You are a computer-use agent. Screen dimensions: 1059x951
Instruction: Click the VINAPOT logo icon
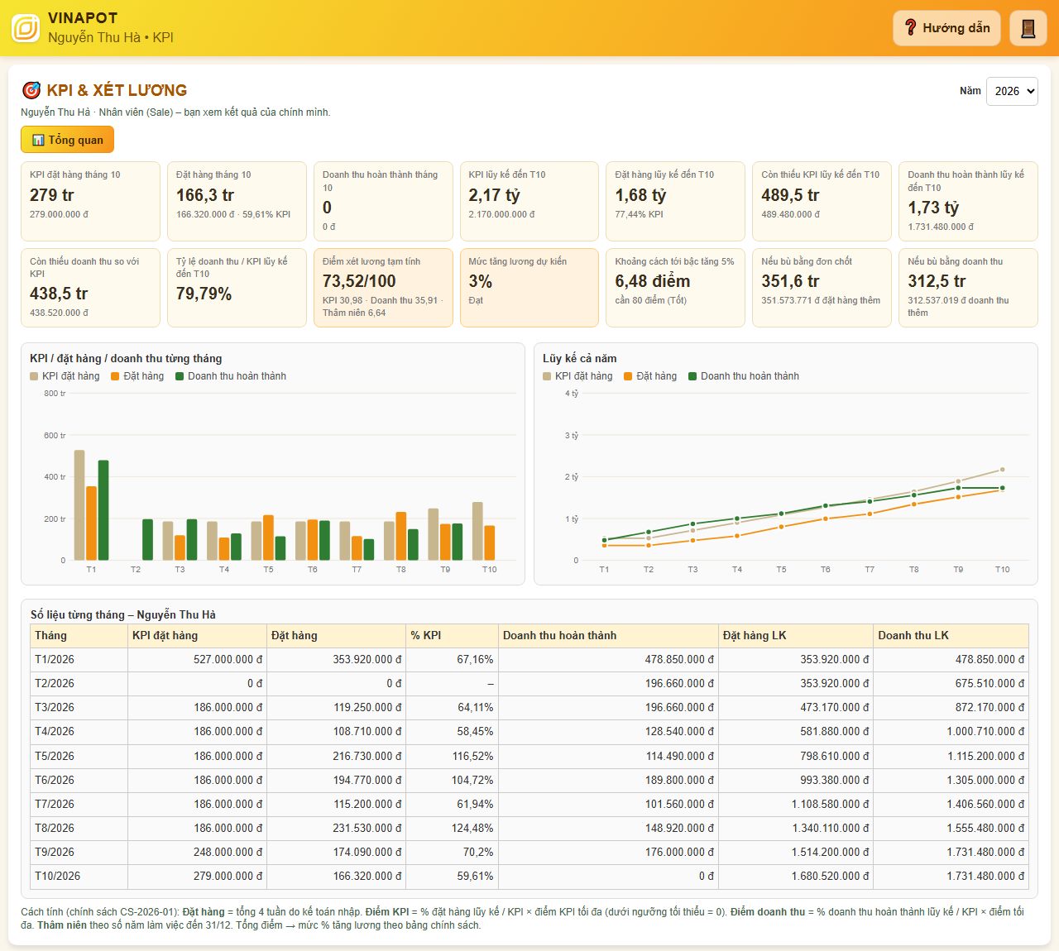[26, 28]
